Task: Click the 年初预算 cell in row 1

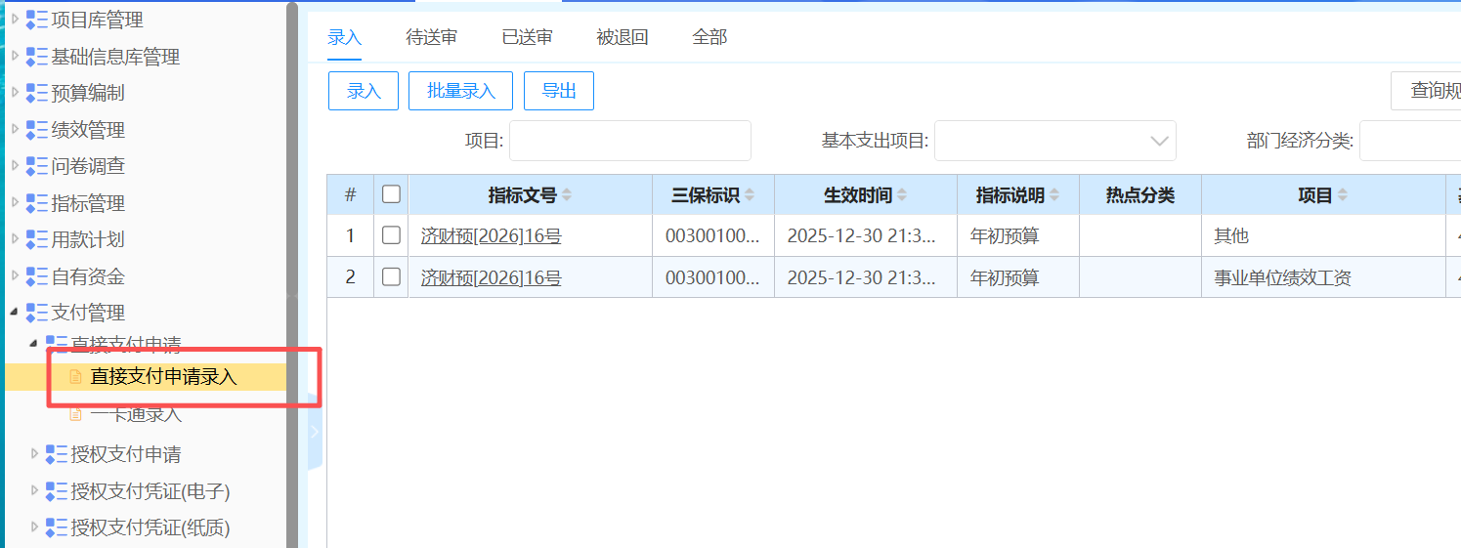Action: pyautogui.click(x=1018, y=235)
